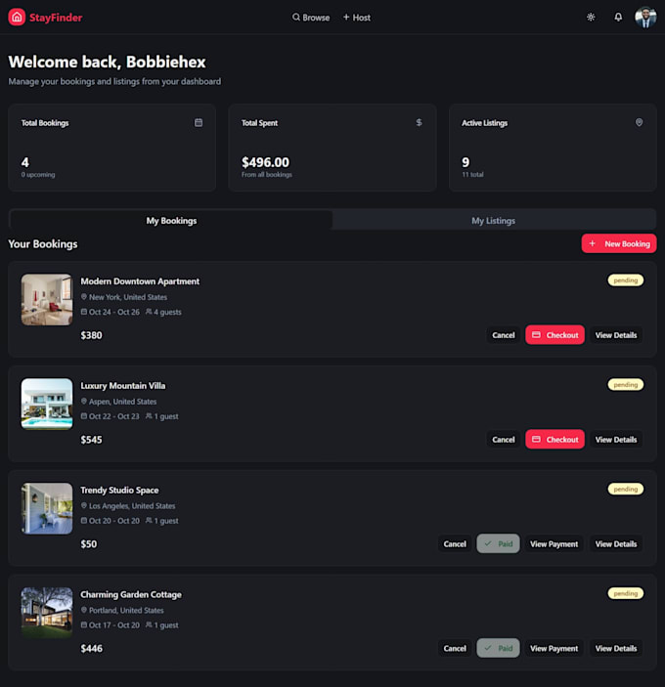Click the Trendy Studio Space title
Image resolution: width=665 pixels, height=687 pixels.
119,490
